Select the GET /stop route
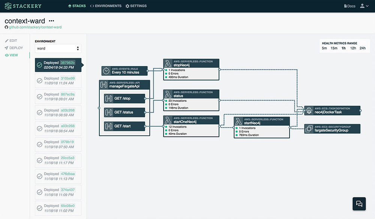The height and width of the screenshot is (219, 375). point(124,99)
